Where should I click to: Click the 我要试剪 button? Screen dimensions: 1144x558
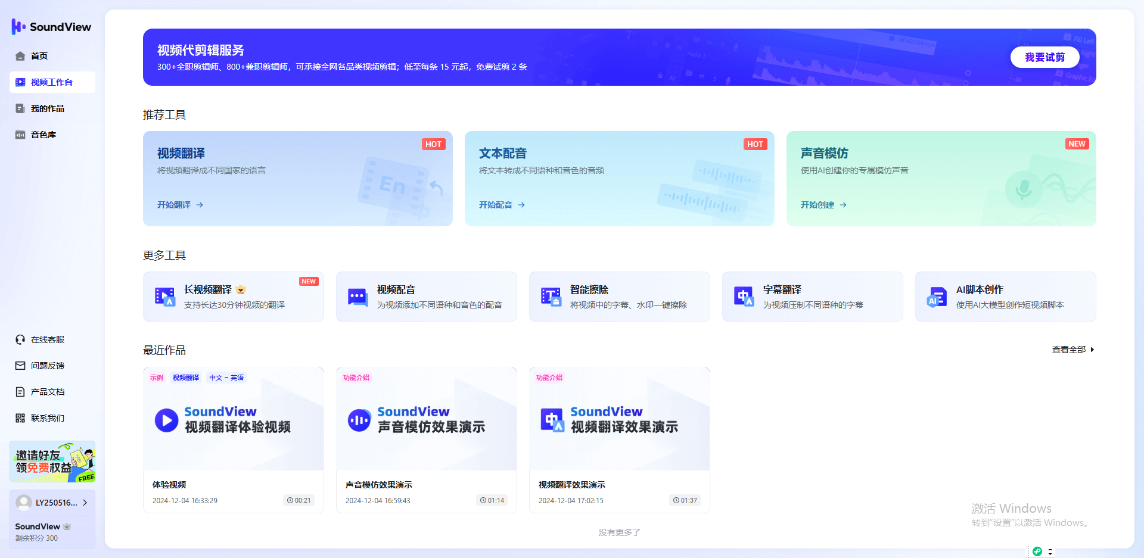pyautogui.click(x=1044, y=57)
